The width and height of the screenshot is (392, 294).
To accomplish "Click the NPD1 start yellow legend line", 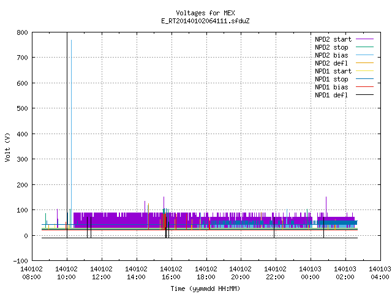I will [x=365, y=71].
